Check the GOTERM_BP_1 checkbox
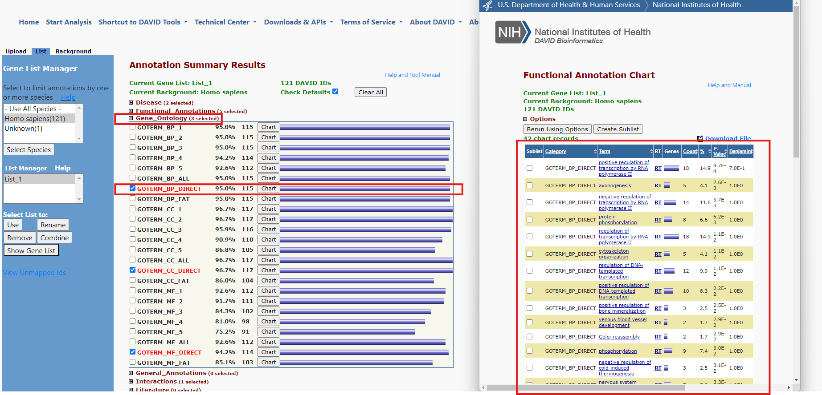Image resolution: width=822 pixels, height=395 pixels. point(133,127)
